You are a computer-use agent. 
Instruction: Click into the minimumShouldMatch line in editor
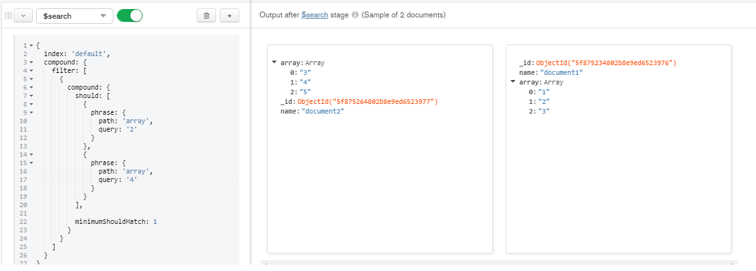[x=116, y=221]
